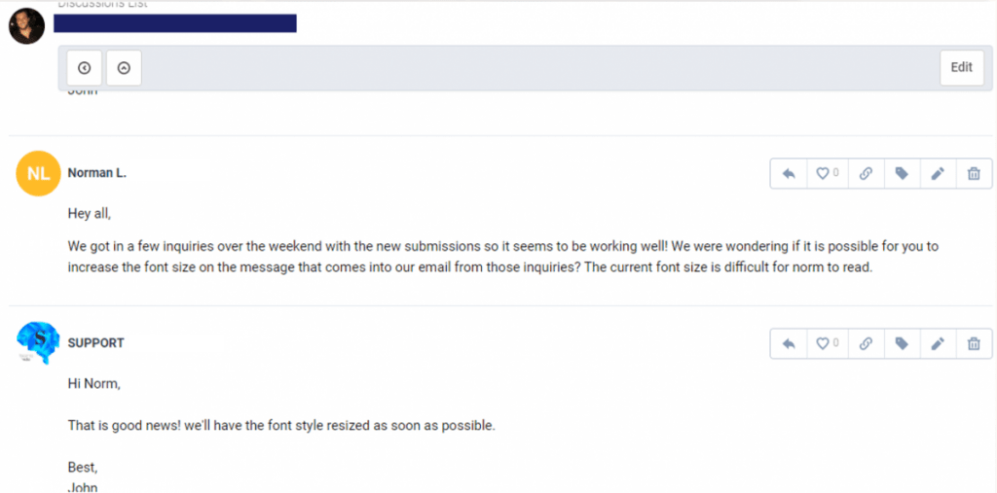Add tag to SUPPORT's comment

pos(902,343)
